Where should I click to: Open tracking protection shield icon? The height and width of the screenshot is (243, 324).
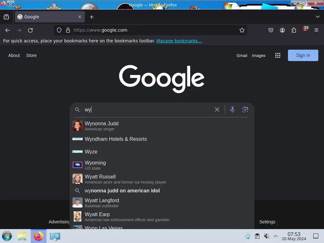[x=59, y=30]
